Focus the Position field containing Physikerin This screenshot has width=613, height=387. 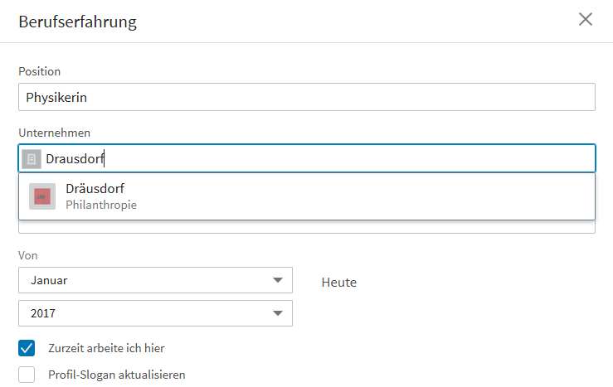(x=307, y=97)
